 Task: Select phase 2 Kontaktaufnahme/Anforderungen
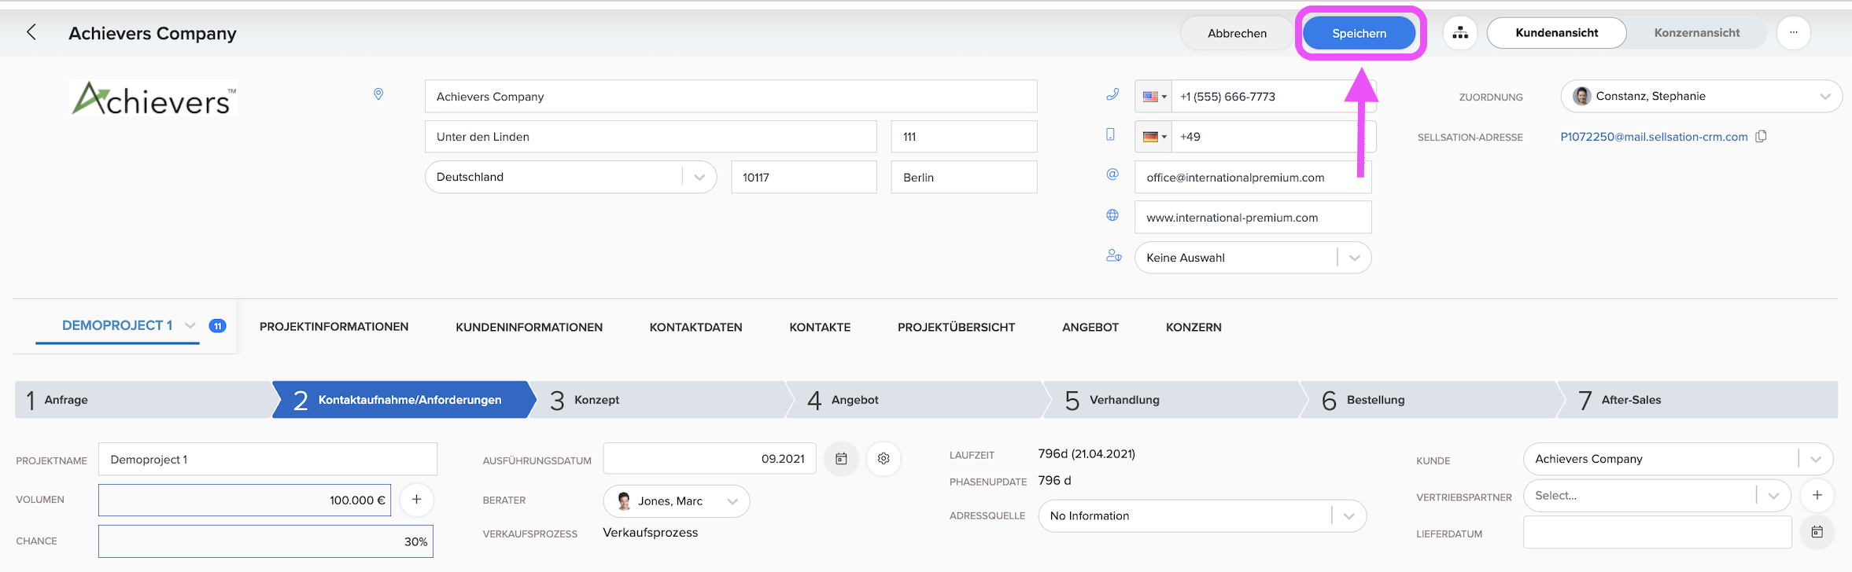tap(403, 400)
